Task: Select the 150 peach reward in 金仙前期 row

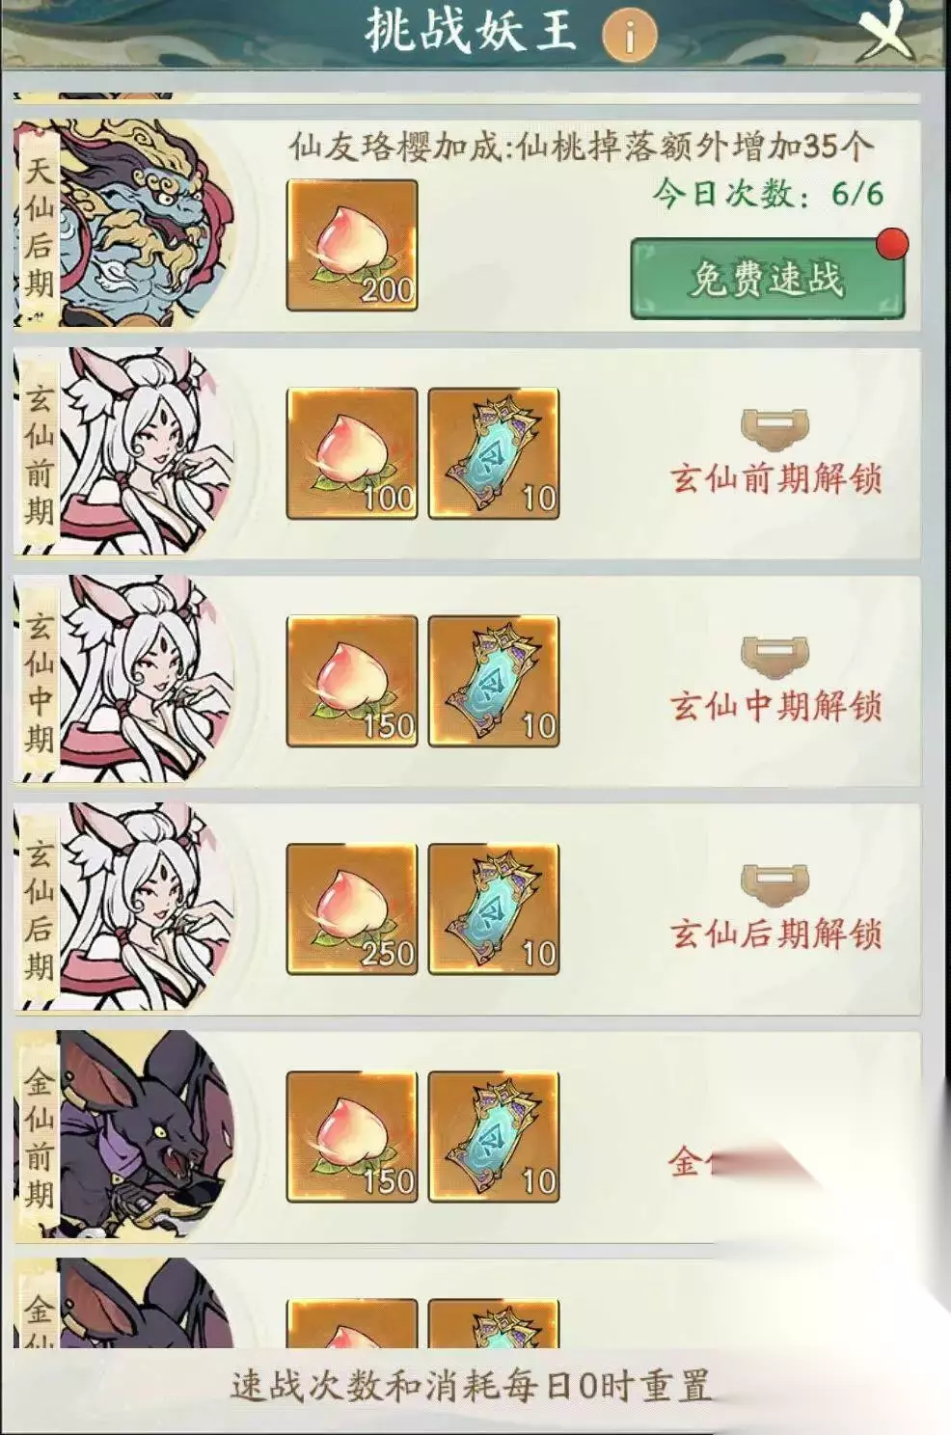Action: click(352, 1136)
